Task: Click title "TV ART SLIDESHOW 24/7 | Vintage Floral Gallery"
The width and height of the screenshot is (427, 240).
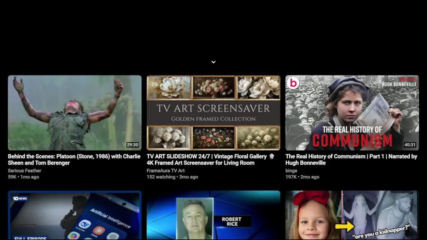Action: 210,159
